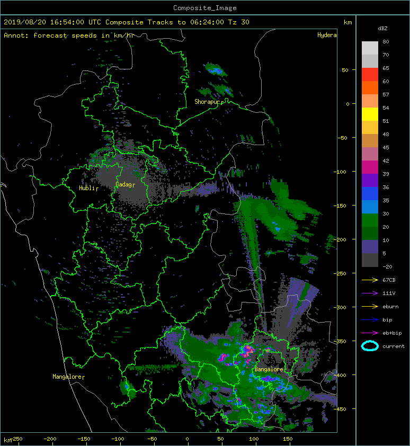The width and height of the screenshot is (410, 446).
Task: Pick the slate purple 5-10 dBZ swatch
Action: (370, 246)
